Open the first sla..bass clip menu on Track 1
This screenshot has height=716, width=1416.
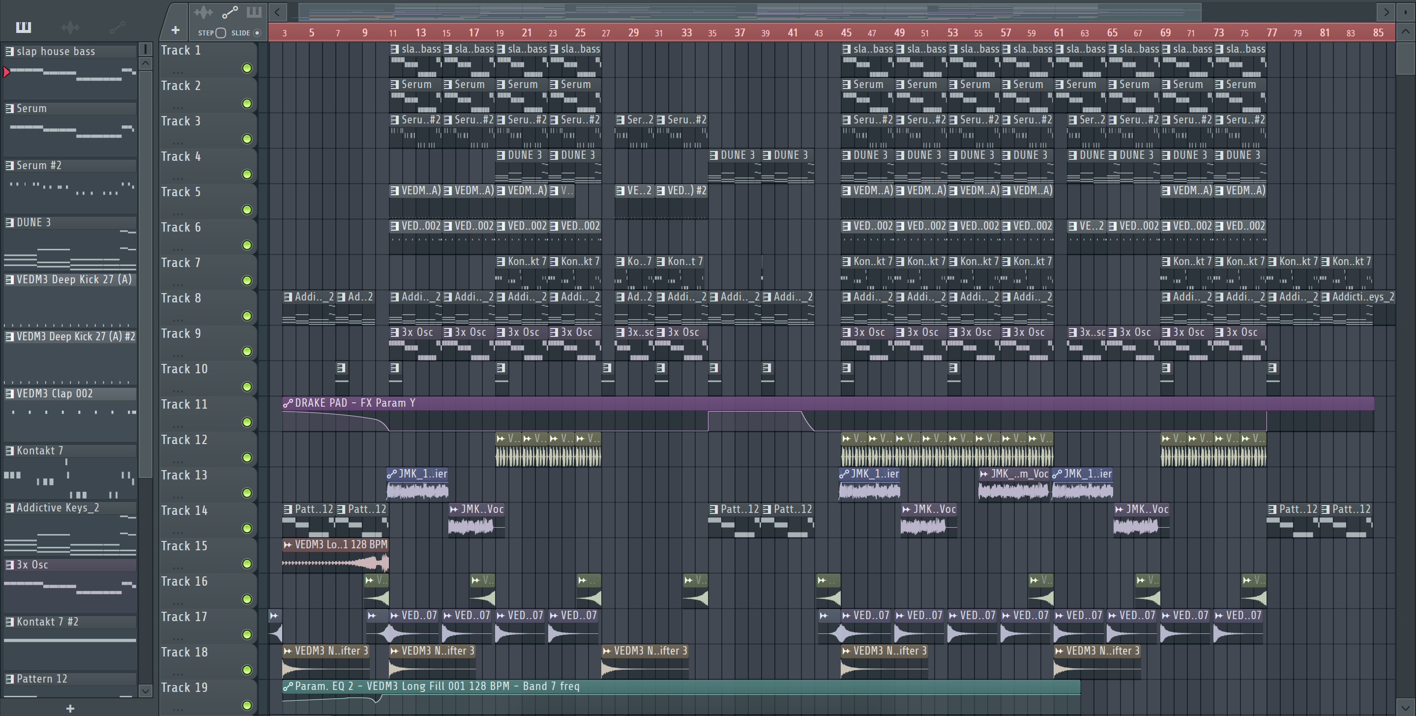click(x=395, y=49)
